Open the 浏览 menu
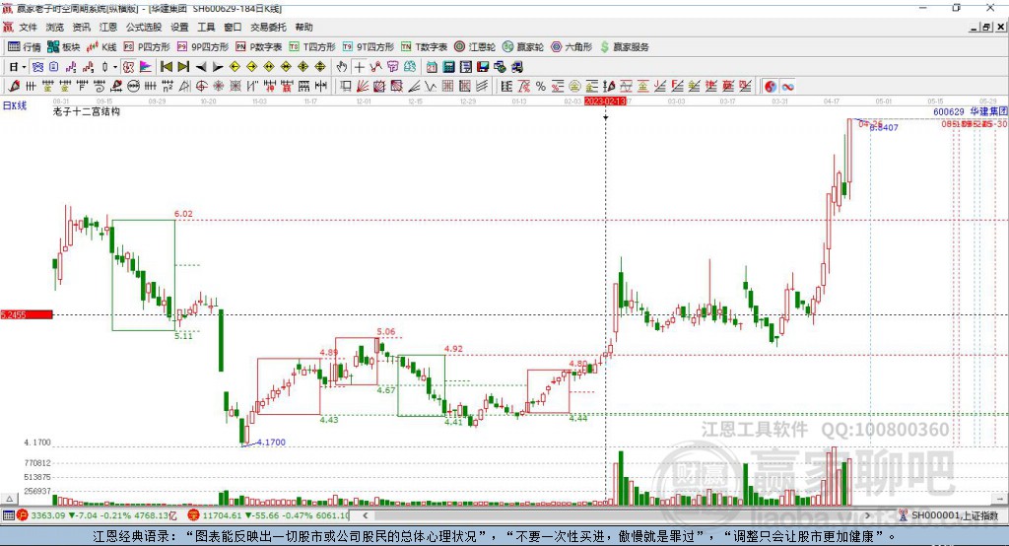This screenshot has width=1009, height=546. tap(55, 27)
